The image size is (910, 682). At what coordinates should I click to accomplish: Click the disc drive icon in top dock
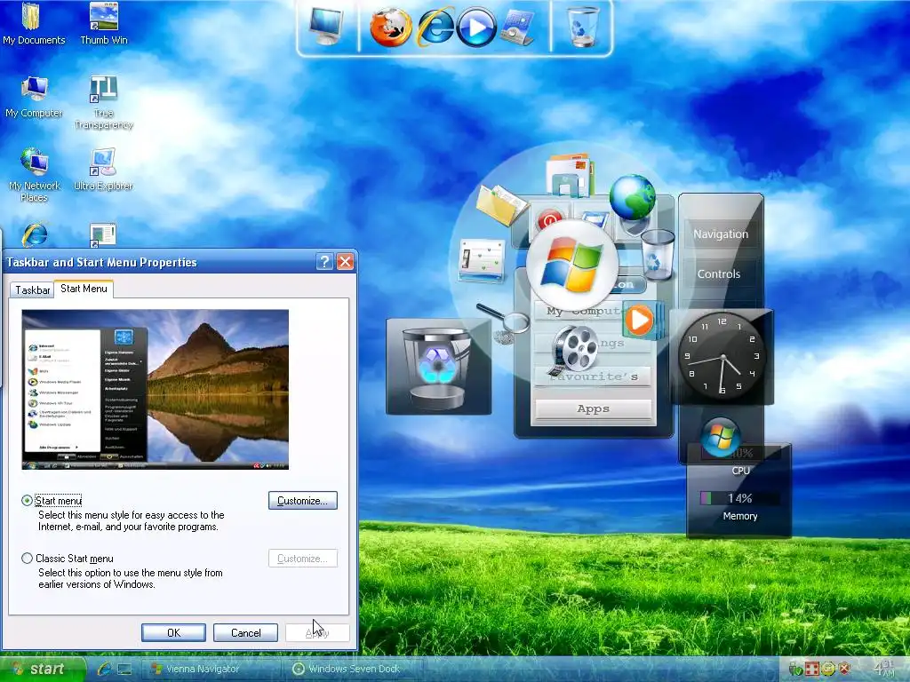[x=518, y=28]
